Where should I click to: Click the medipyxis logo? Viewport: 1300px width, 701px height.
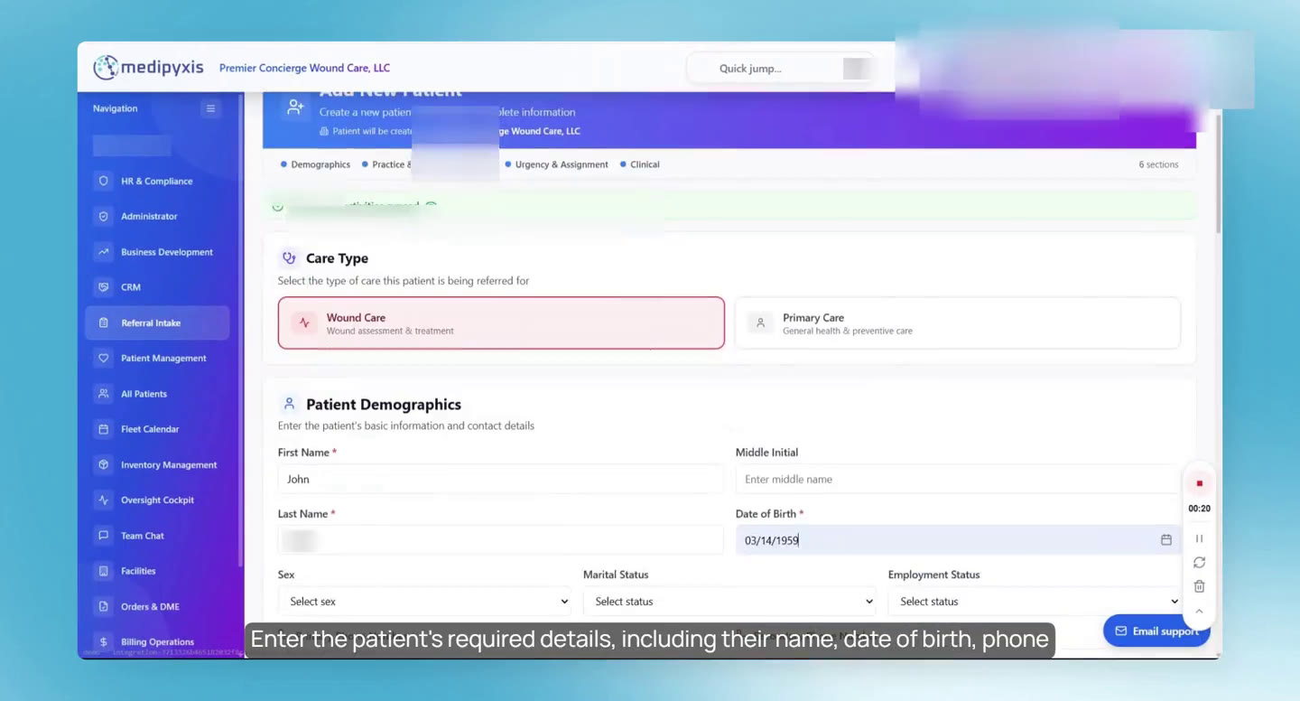[x=149, y=68]
